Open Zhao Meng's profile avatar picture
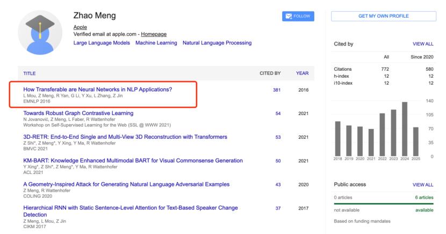 (x=40, y=33)
